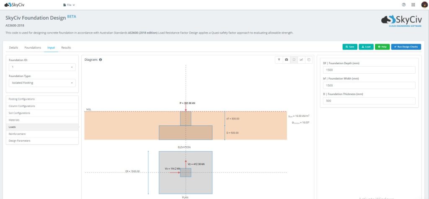Viewport: 429px width, 199px height.
Task: Switch to the Foundations tab
Action: coord(33,48)
